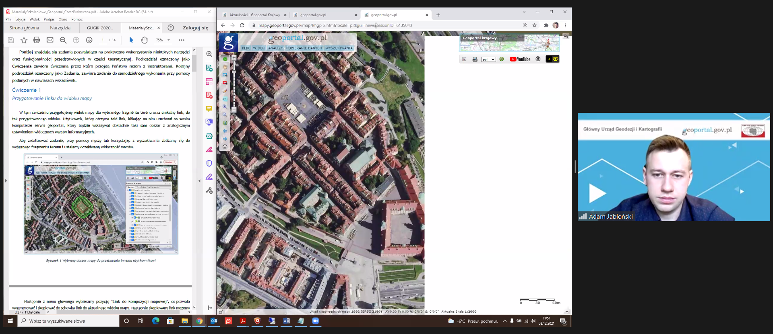Image resolution: width=773 pixels, height=334 pixels.
Task: Select the Acrobat selection arrow tool
Action: (131, 40)
